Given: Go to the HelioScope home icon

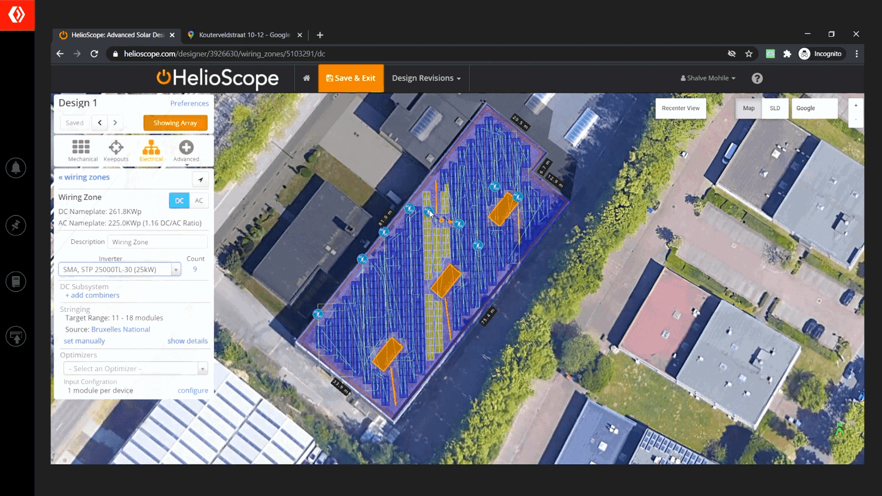Looking at the screenshot, I should point(306,78).
